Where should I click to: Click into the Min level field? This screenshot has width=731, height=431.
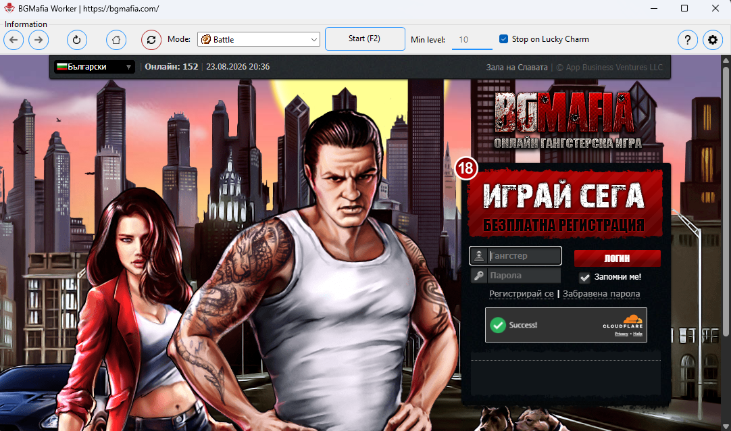click(x=472, y=40)
